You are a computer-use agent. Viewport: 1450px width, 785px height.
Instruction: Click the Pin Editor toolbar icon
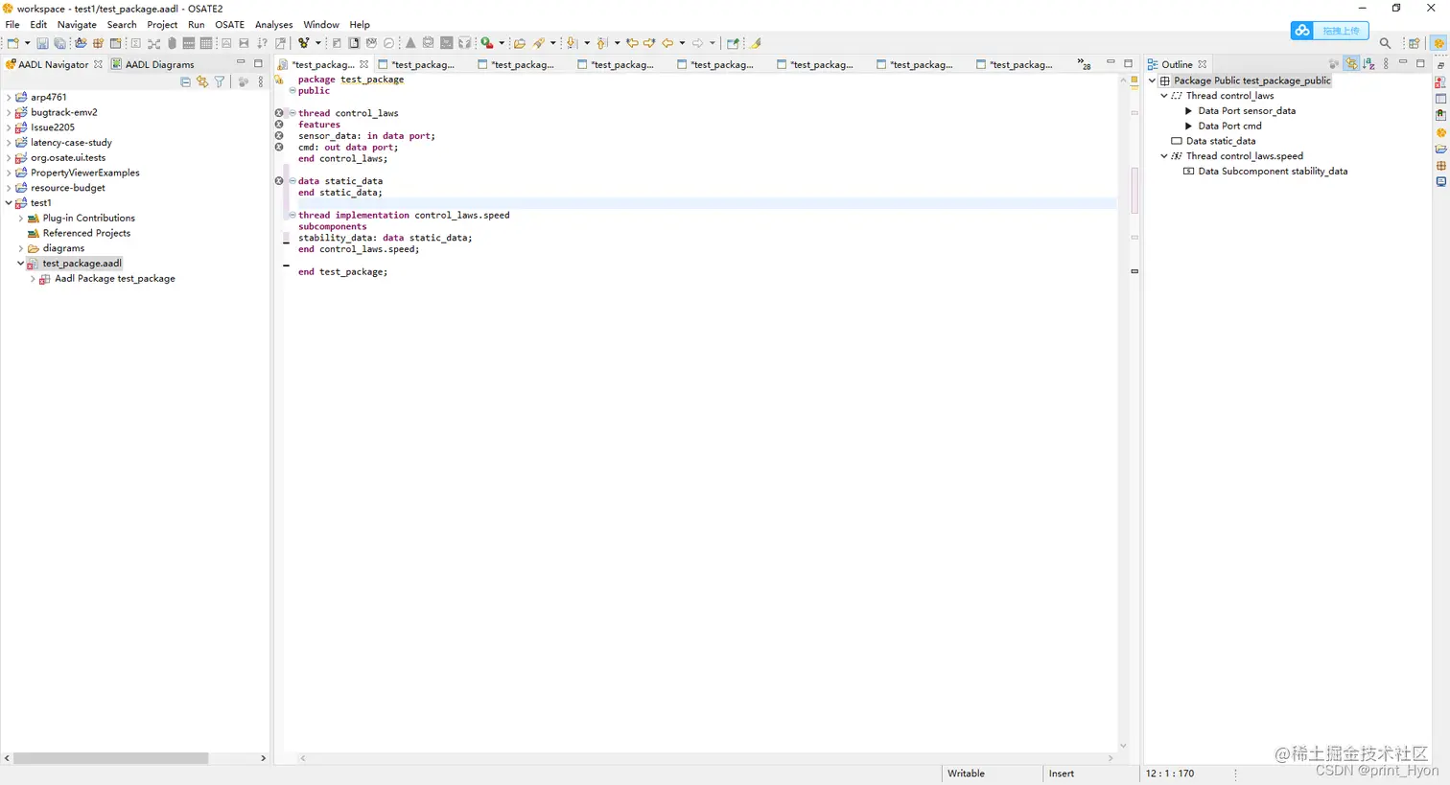click(733, 43)
